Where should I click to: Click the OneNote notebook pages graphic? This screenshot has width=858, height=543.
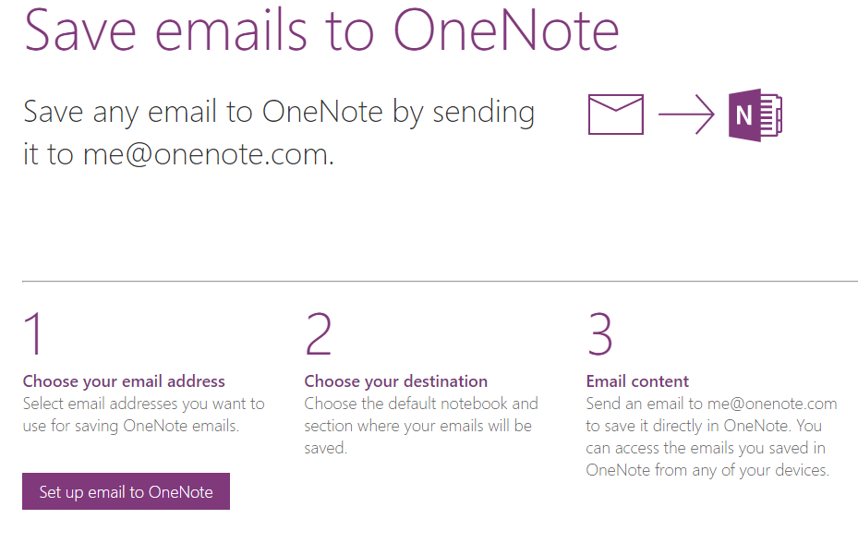tap(772, 115)
